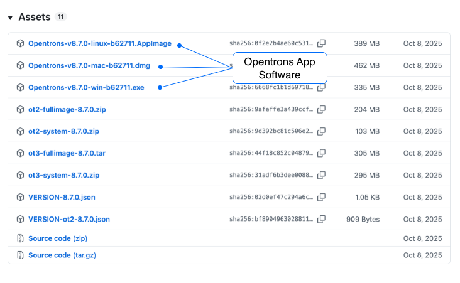The height and width of the screenshot is (283, 460).
Task: Click the 204 MB file size
Action: [367, 109]
